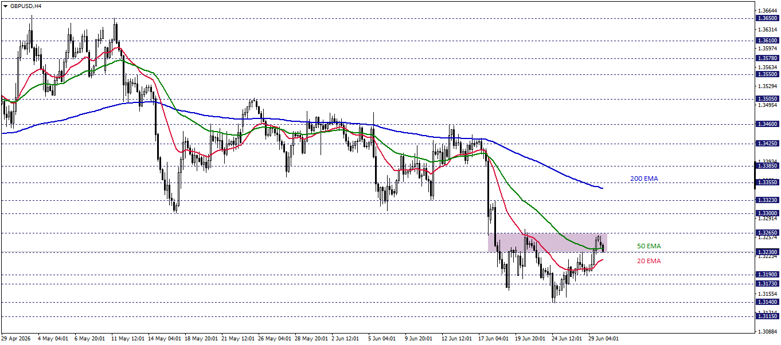
Task: Click the 1.34600 price level label
Action: tap(767, 124)
